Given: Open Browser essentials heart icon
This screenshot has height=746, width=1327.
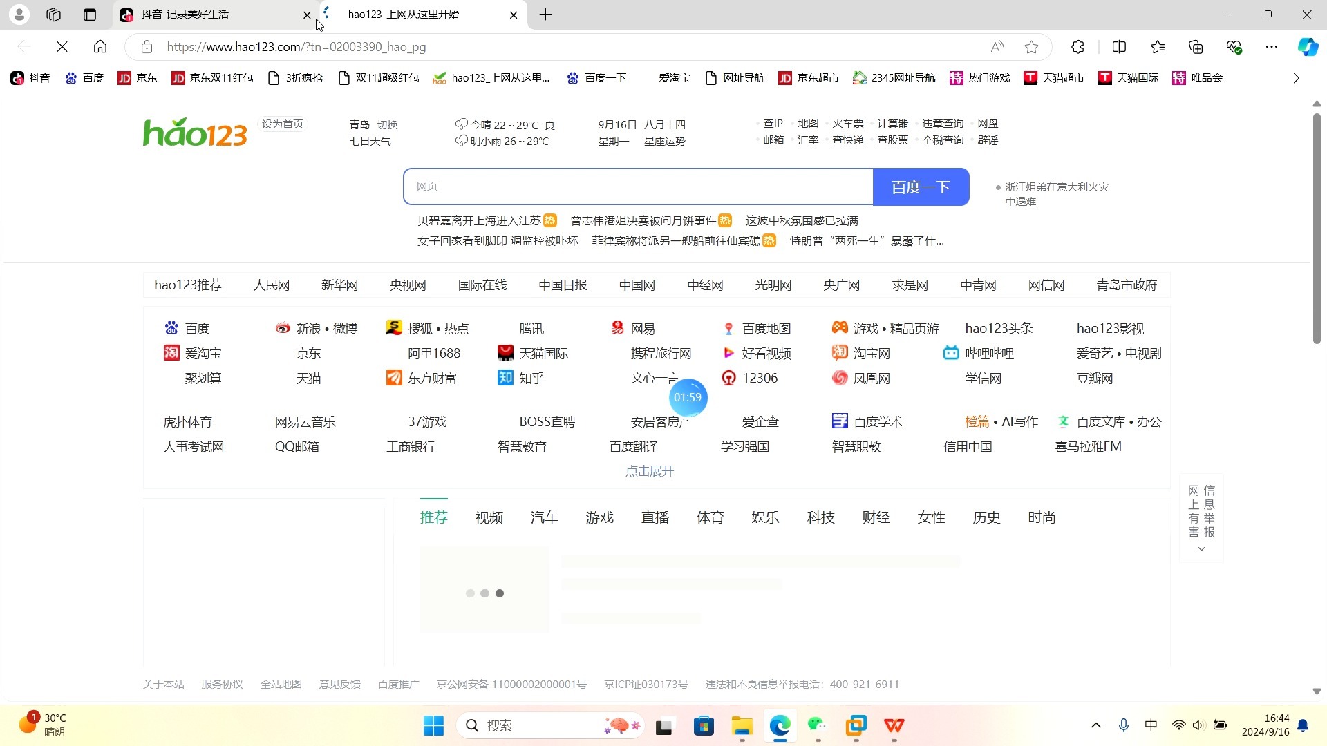Looking at the screenshot, I should click(x=1234, y=47).
